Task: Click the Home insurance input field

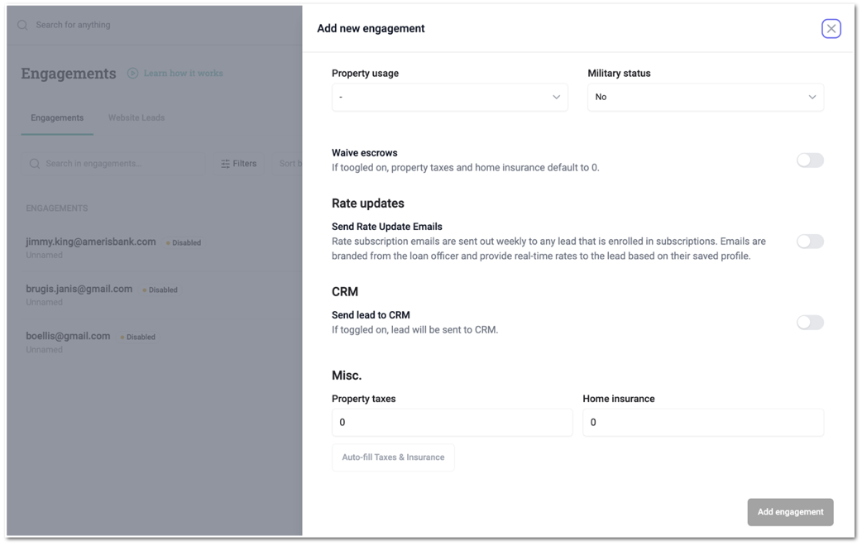Action: tap(703, 422)
